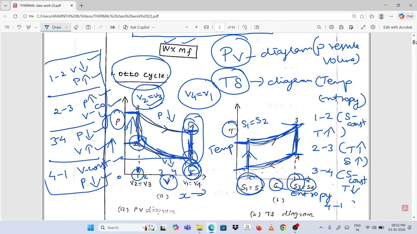Click the Fit to width icon
This screenshot has width=417, height=234.
coord(206,27)
